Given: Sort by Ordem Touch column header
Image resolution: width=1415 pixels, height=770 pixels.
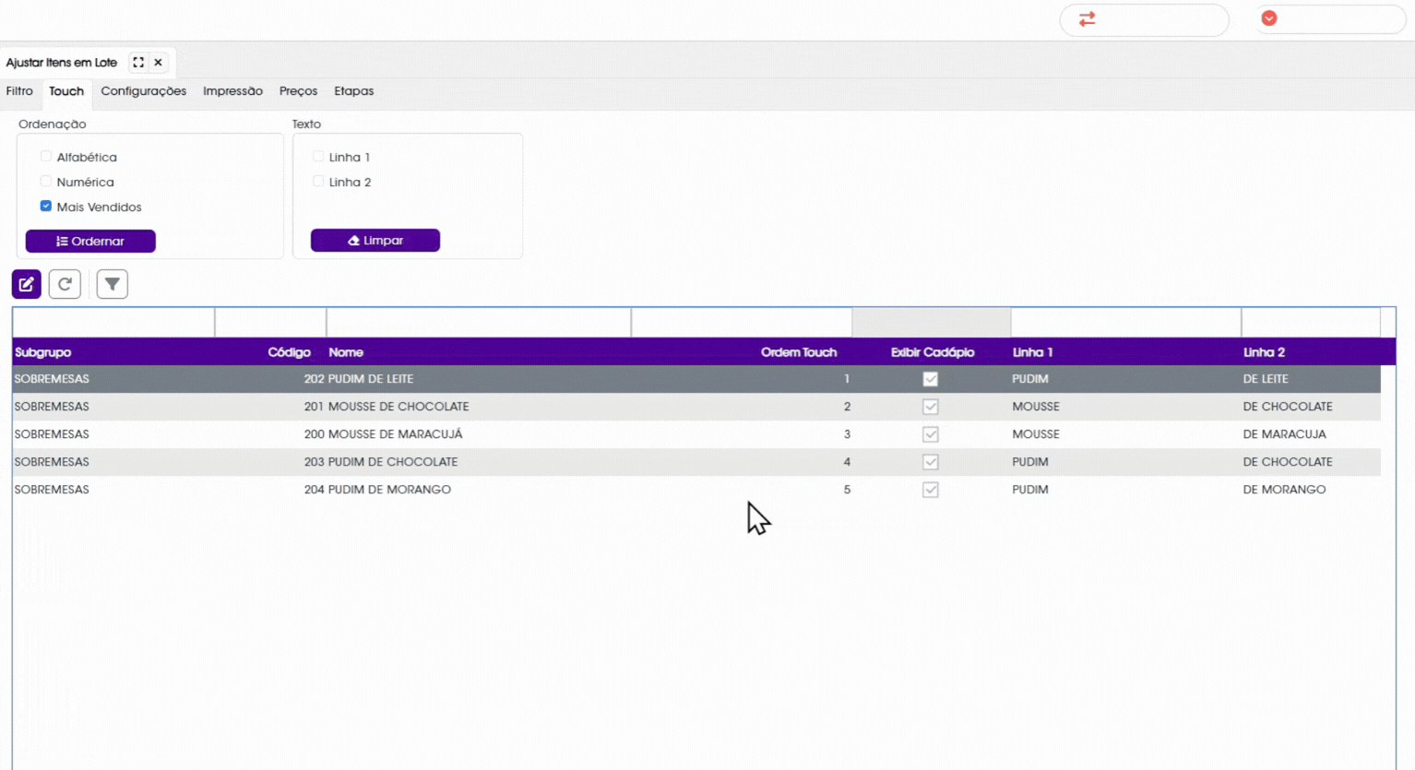Looking at the screenshot, I should 799,352.
